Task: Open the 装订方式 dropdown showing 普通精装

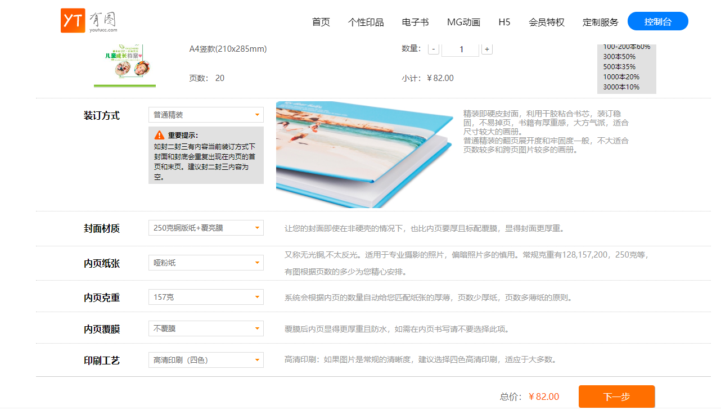Action: coord(206,115)
